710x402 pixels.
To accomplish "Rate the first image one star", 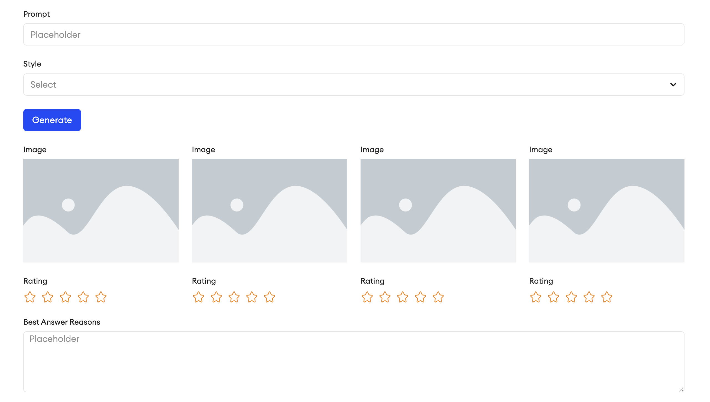I will [30, 297].
